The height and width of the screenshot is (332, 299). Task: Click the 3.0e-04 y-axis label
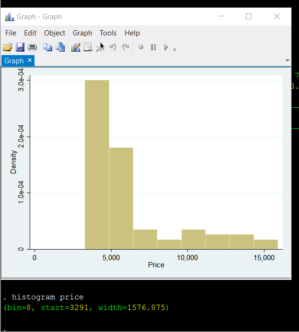(x=21, y=80)
